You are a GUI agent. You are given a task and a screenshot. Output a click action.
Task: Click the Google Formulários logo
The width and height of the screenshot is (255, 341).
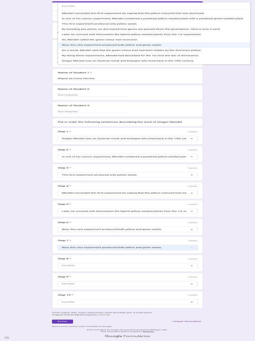click(127, 336)
